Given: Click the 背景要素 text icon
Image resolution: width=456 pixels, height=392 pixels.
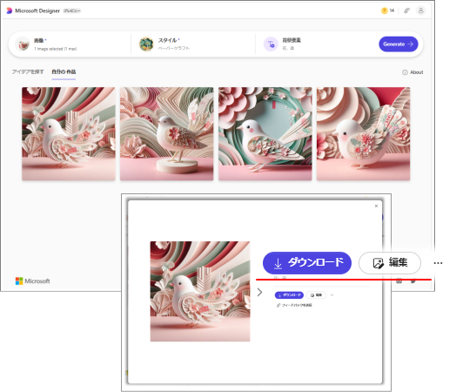Looking at the screenshot, I should 271,44.
